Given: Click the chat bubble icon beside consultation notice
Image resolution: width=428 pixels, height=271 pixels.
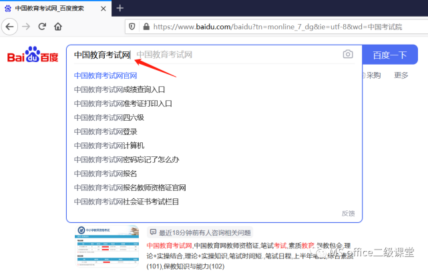Looking at the screenshot, I should pos(153,232).
